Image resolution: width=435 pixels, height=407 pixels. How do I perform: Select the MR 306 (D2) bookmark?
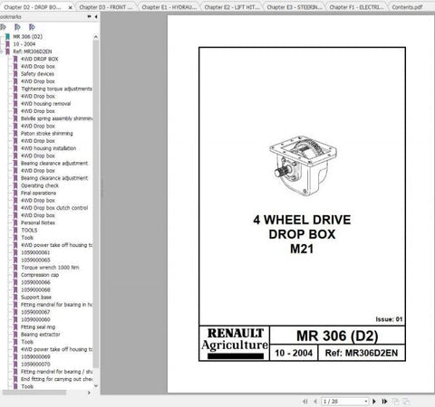pyautogui.click(x=27, y=36)
